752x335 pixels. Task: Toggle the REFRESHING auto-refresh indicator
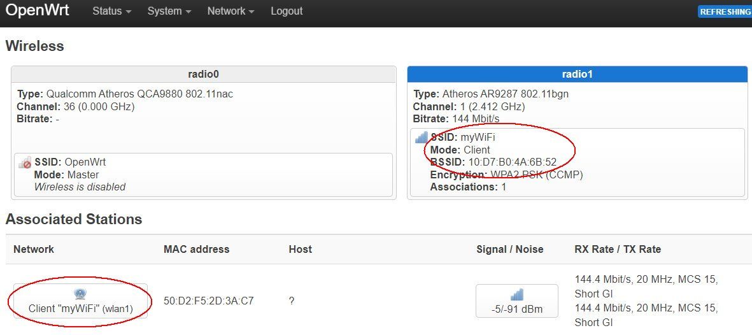(725, 11)
